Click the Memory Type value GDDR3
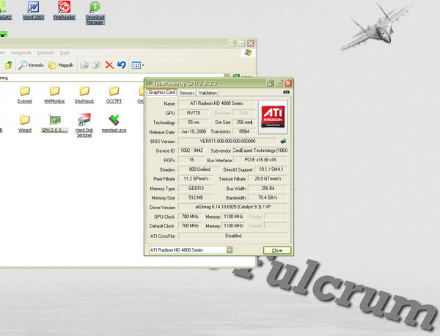Image resolution: width=440 pixels, height=336 pixels. 196,188
